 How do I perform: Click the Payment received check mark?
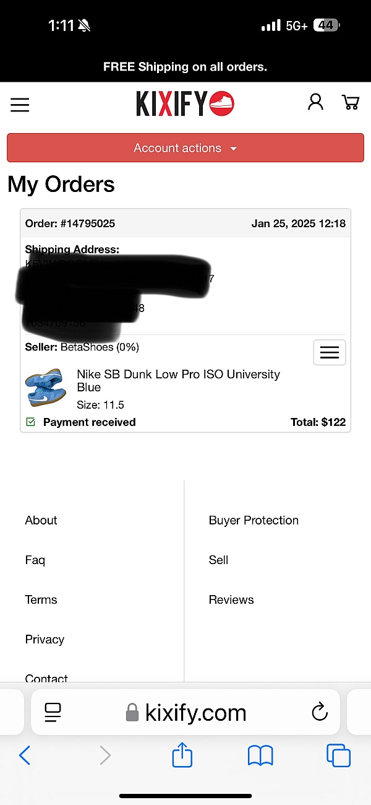[x=30, y=422]
